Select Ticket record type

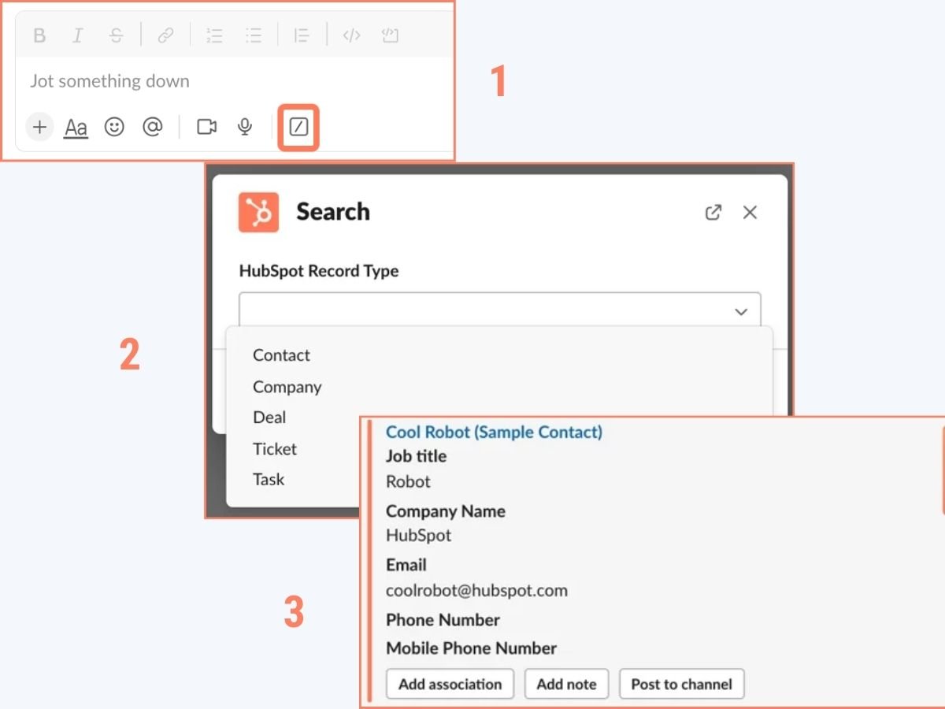coord(275,449)
